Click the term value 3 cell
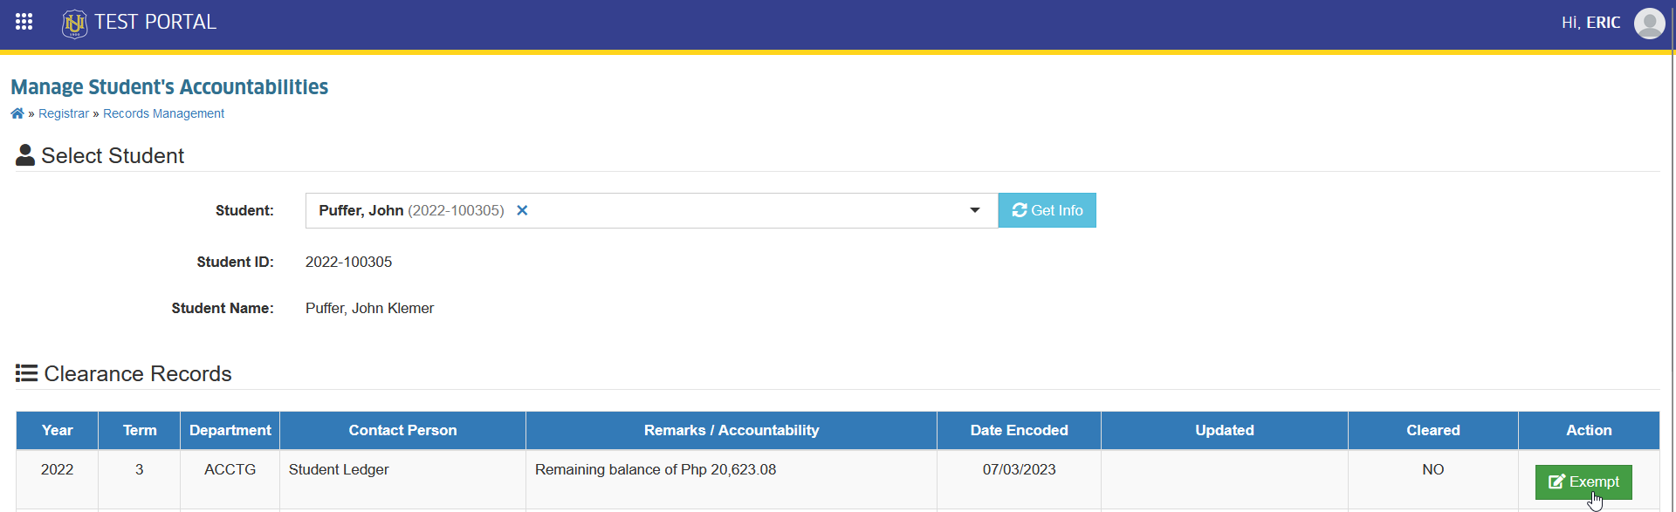The width and height of the screenshot is (1676, 512). pos(140,479)
